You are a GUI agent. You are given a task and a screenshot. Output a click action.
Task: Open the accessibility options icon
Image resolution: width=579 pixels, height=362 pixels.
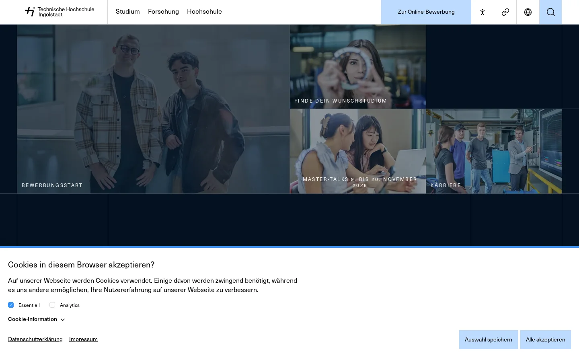click(x=482, y=12)
